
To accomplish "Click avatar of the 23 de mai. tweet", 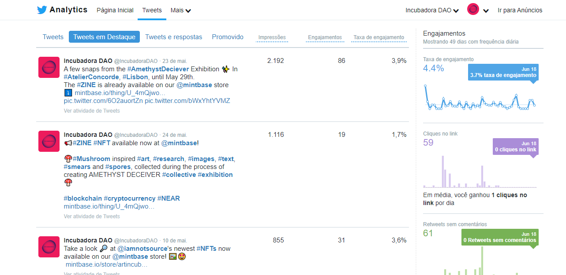I will click(x=49, y=67).
